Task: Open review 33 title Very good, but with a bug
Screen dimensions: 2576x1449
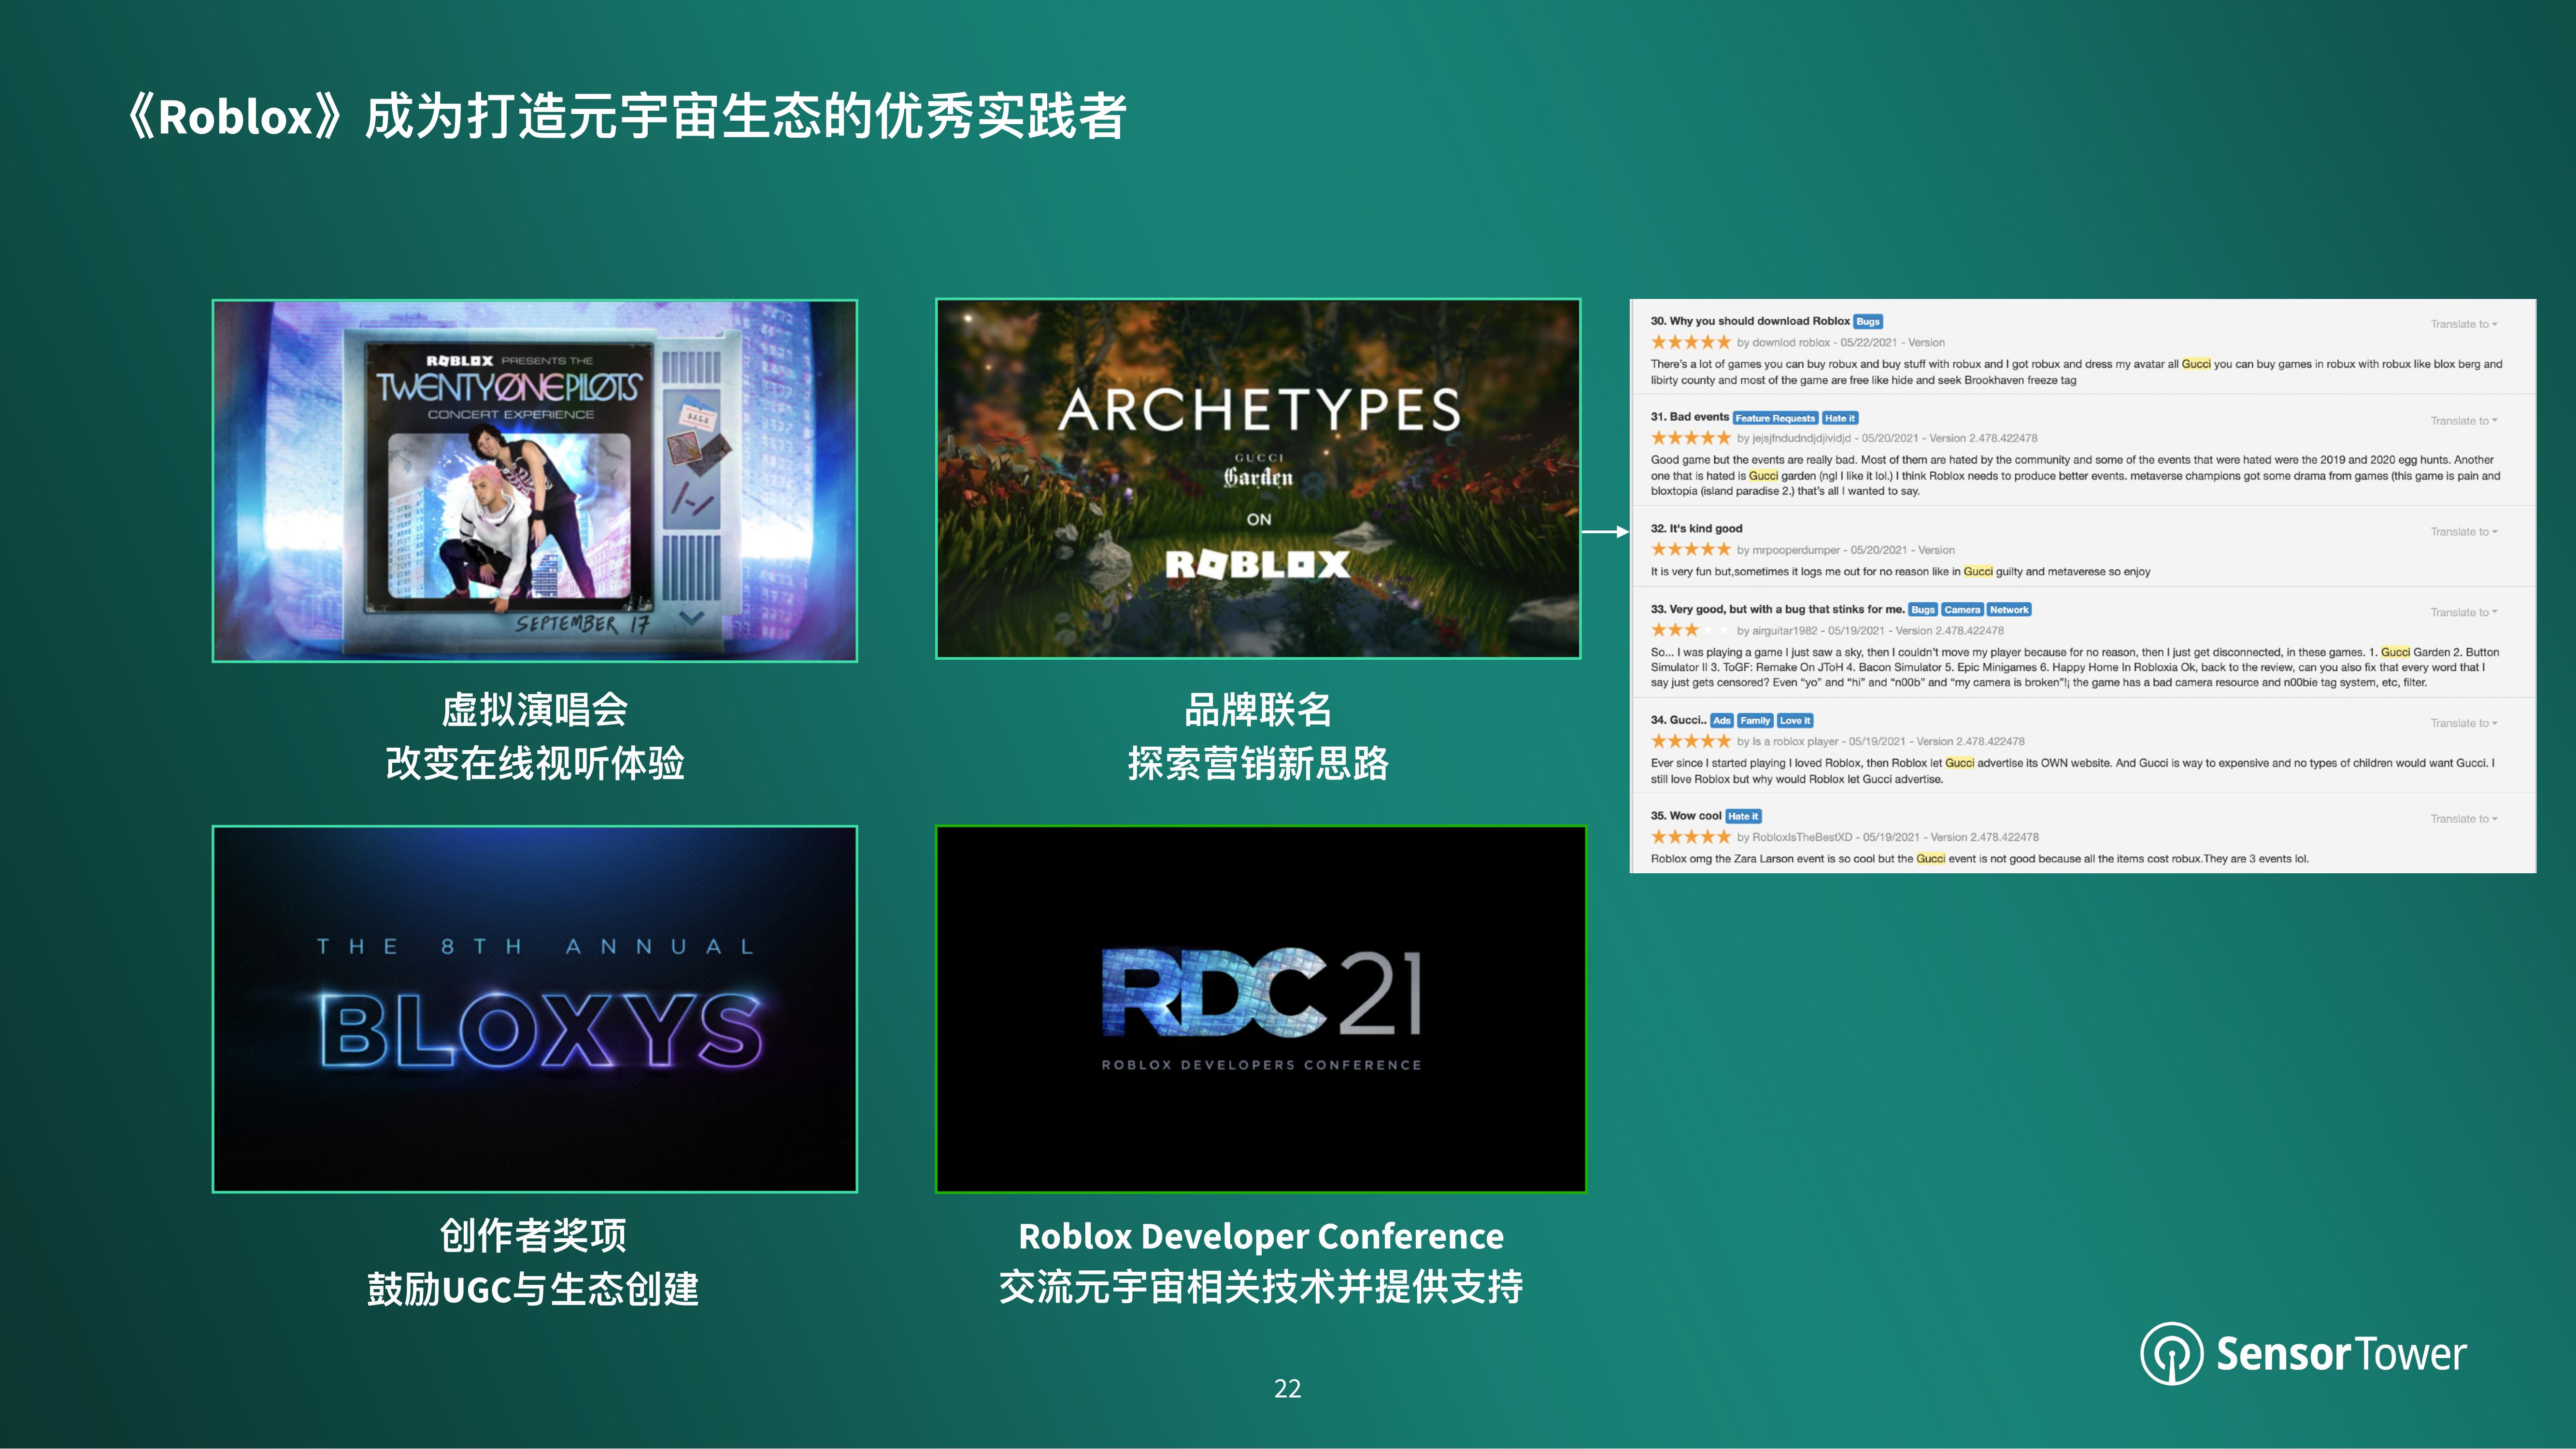Action: (x=1778, y=609)
